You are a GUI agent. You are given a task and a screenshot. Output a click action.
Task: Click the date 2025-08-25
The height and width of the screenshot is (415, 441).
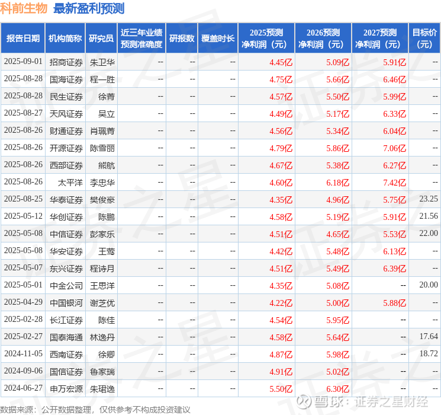(23, 199)
